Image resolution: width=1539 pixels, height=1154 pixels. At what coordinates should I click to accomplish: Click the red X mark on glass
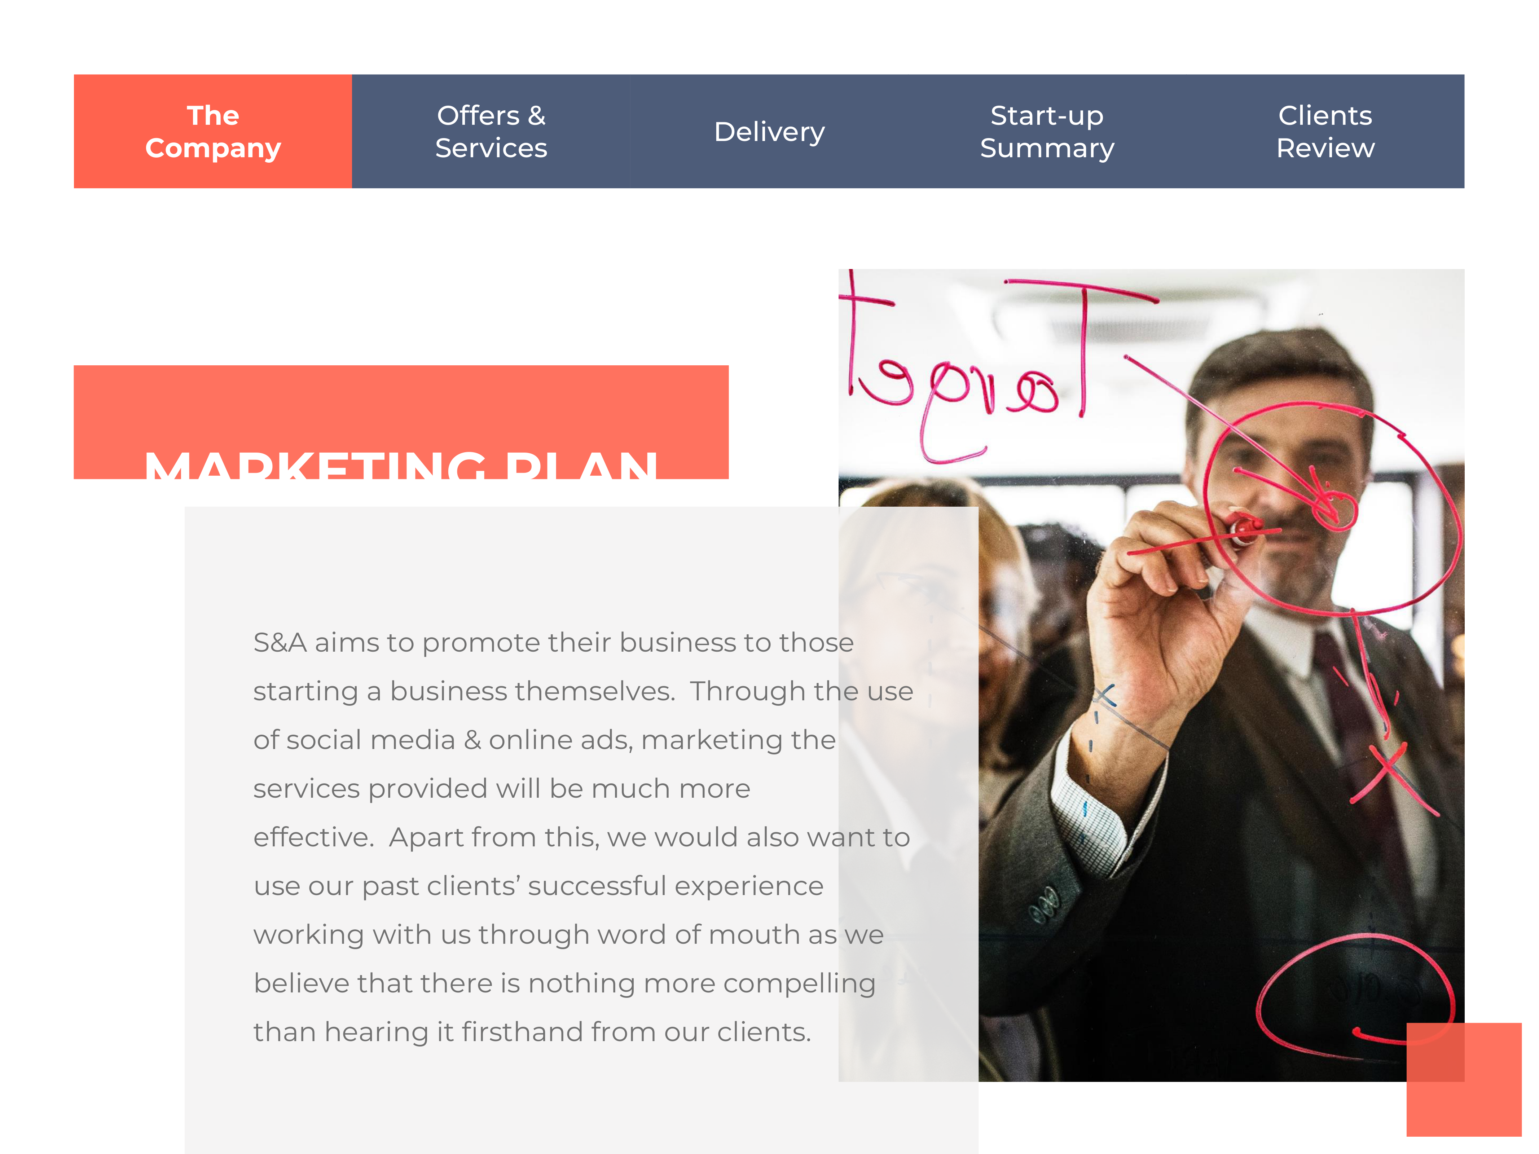pos(1394,776)
